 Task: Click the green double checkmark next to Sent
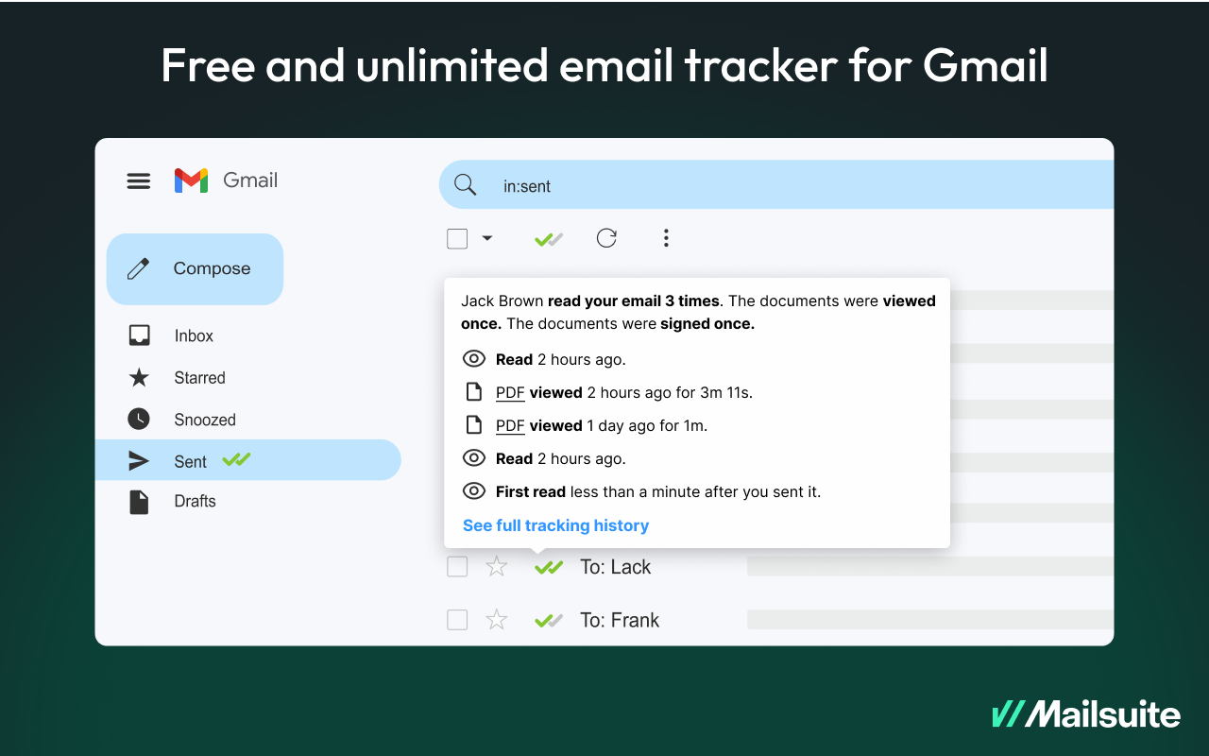[x=236, y=459]
